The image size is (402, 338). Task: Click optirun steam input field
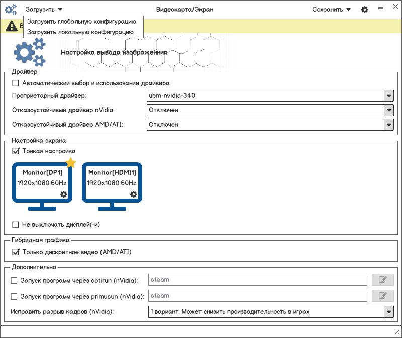coord(258,280)
